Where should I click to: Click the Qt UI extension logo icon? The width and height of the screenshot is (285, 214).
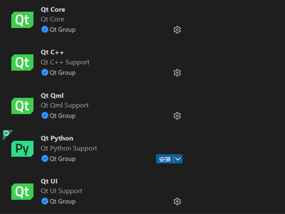(x=22, y=192)
